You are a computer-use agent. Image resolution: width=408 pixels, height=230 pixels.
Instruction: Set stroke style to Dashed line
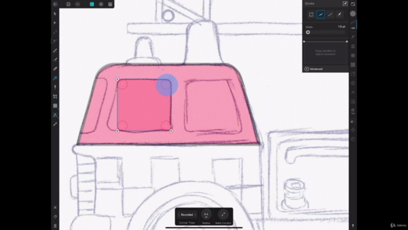tap(330, 15)
